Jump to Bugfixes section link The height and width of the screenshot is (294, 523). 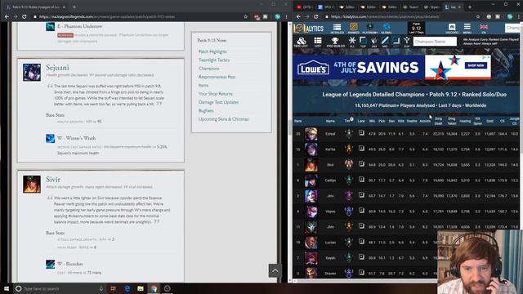206,111
